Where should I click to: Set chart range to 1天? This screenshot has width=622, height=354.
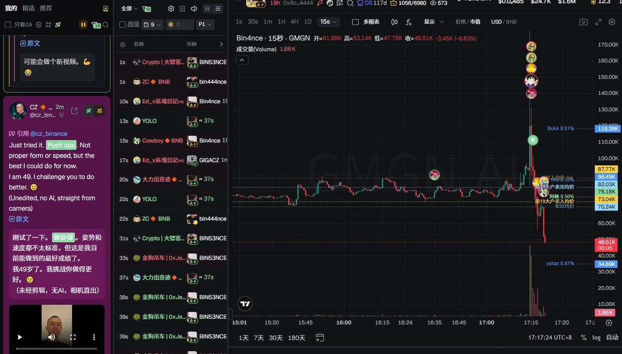[x=244, y=337]
